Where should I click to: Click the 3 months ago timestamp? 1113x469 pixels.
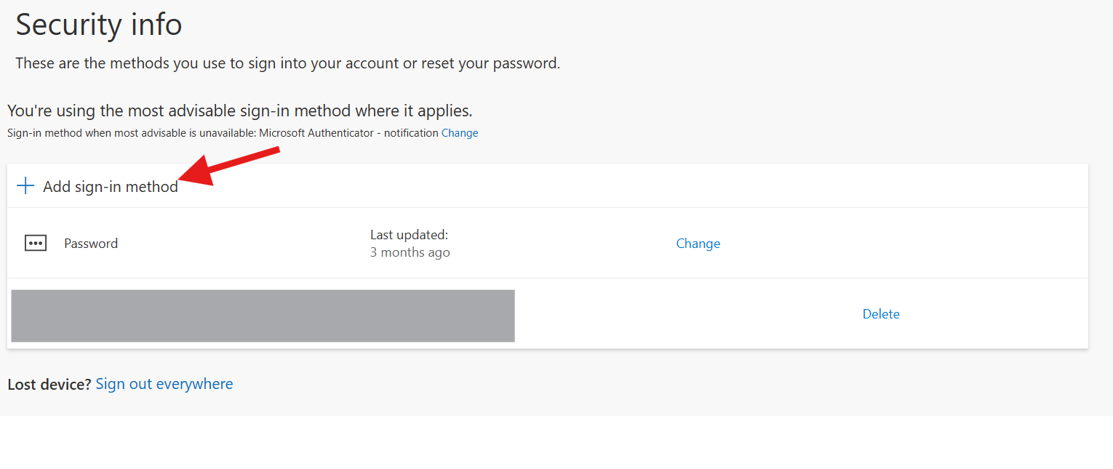(410, 253)
